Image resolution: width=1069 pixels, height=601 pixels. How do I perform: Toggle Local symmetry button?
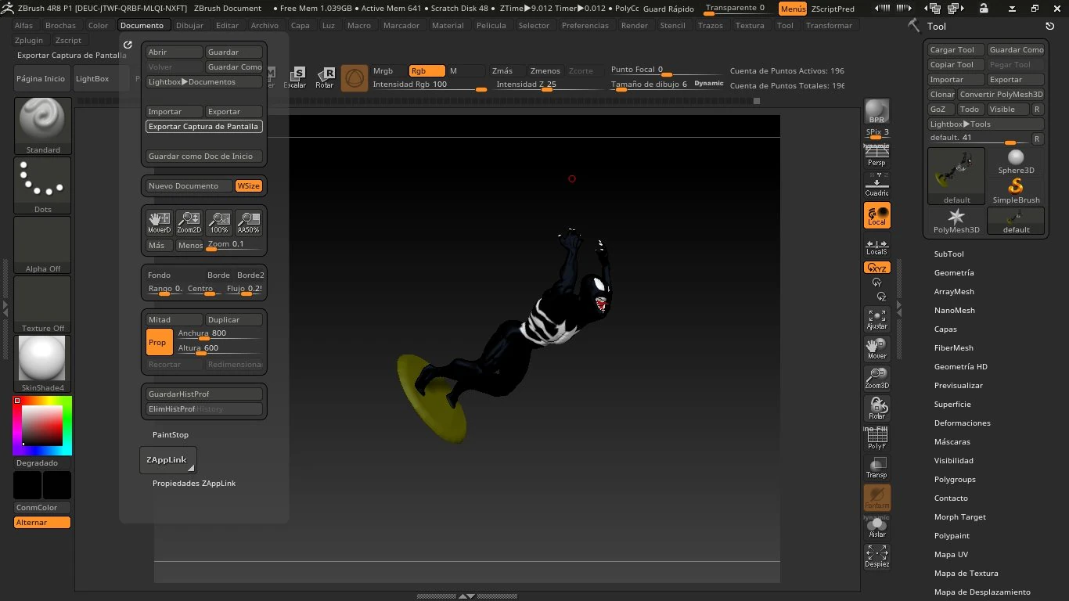pos(876,215)
